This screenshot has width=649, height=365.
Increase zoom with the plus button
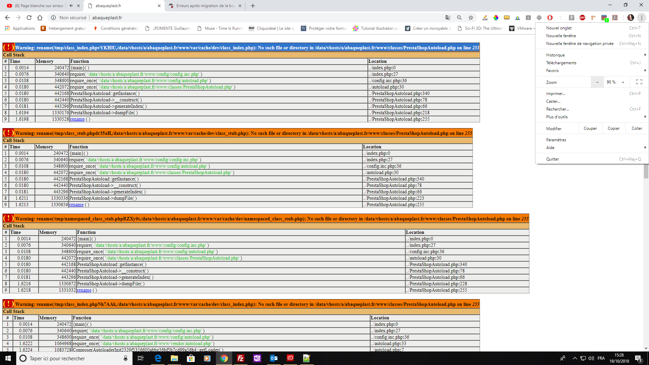(x=623, y=82)
